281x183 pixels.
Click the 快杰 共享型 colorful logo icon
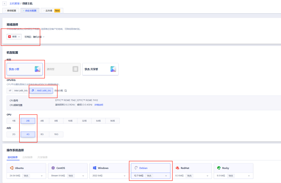pos(113,69)
